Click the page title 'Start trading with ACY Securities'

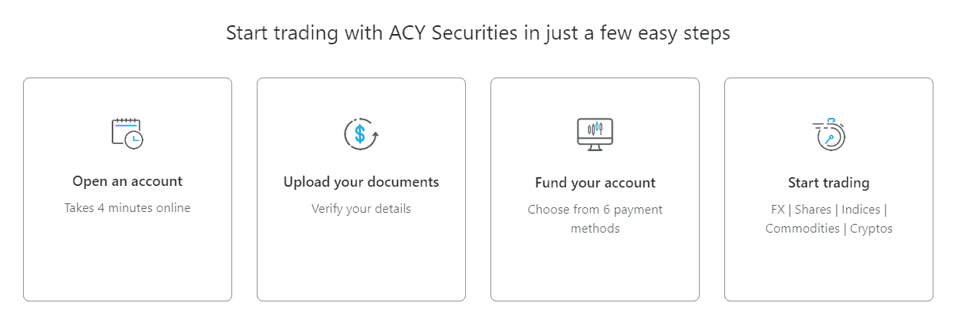click(x=478, y=34)
